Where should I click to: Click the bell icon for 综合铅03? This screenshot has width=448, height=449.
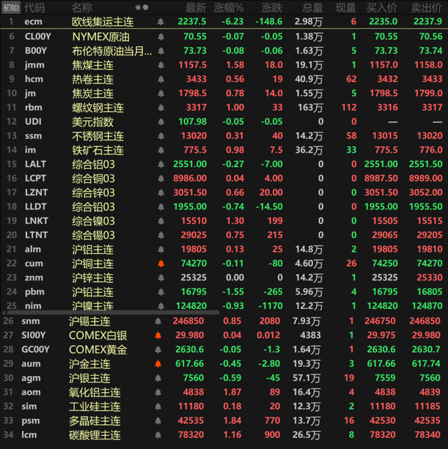[x=161, y=207]
